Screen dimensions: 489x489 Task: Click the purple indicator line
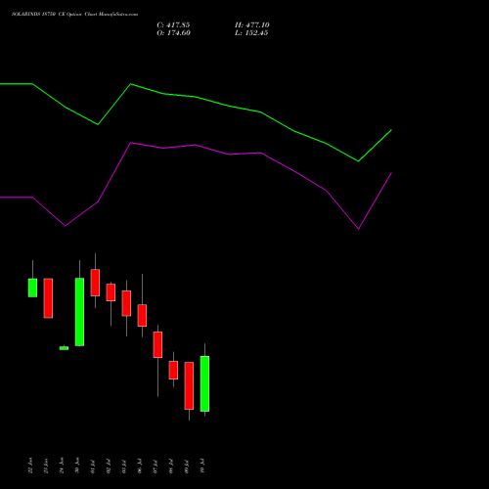pos(196,145)
